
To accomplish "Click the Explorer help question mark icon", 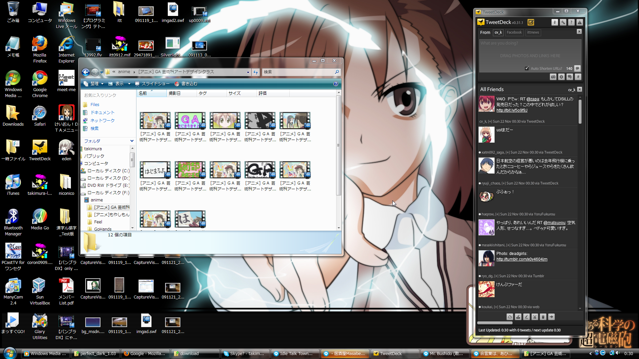I will pyautogui.click(x=335, y=84).
